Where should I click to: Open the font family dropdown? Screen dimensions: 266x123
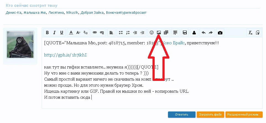86,33
